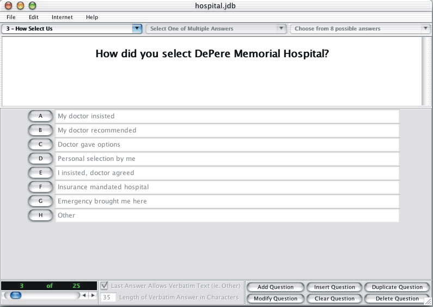Click the 'Personal selection by me' answer field
433x307 pixels.
227,159
